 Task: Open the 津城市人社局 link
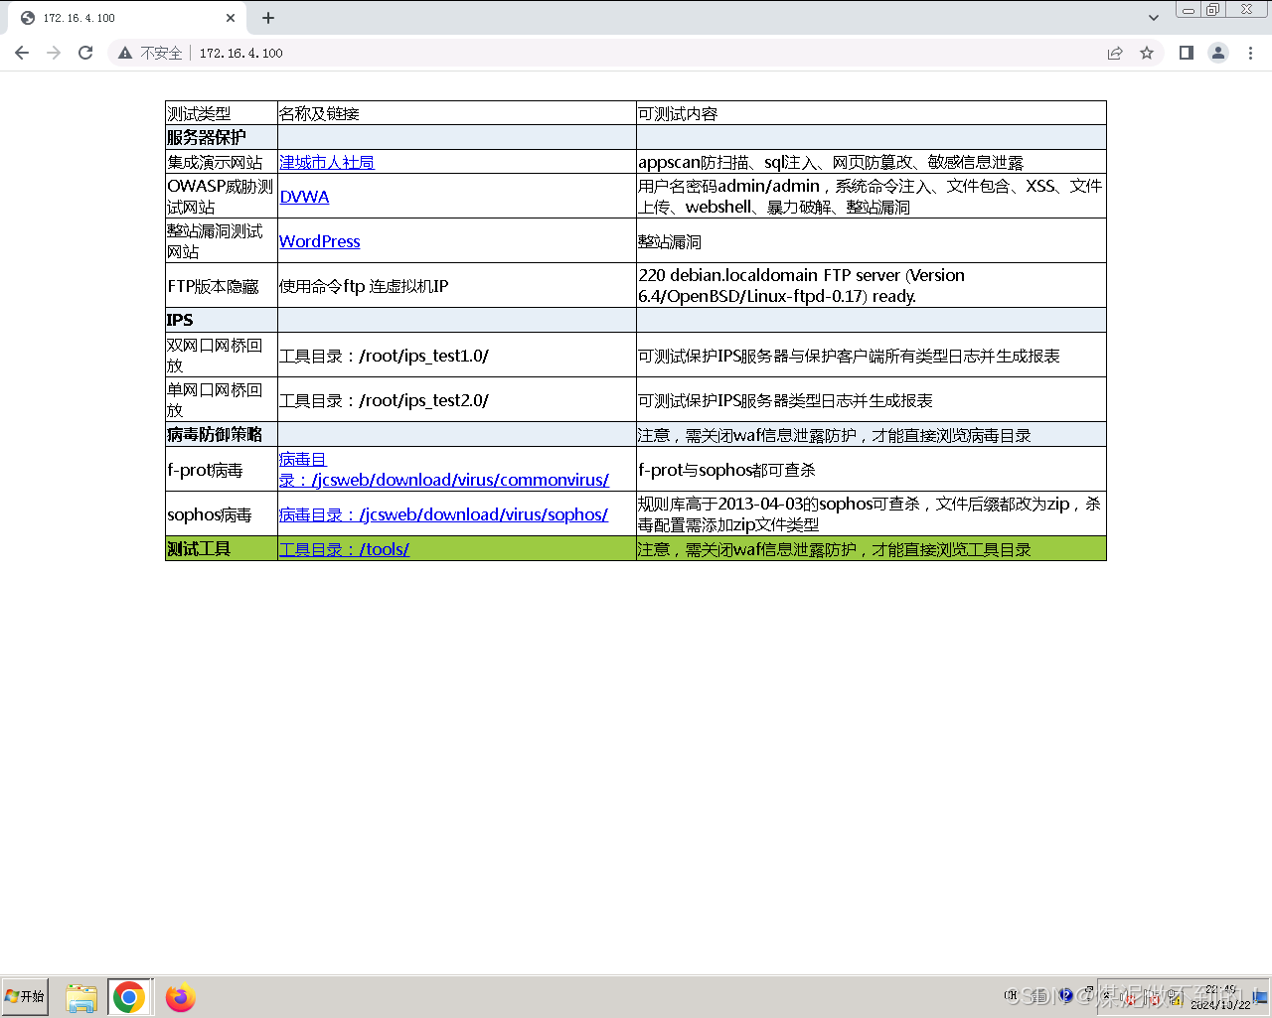click(x=326, y=162)
